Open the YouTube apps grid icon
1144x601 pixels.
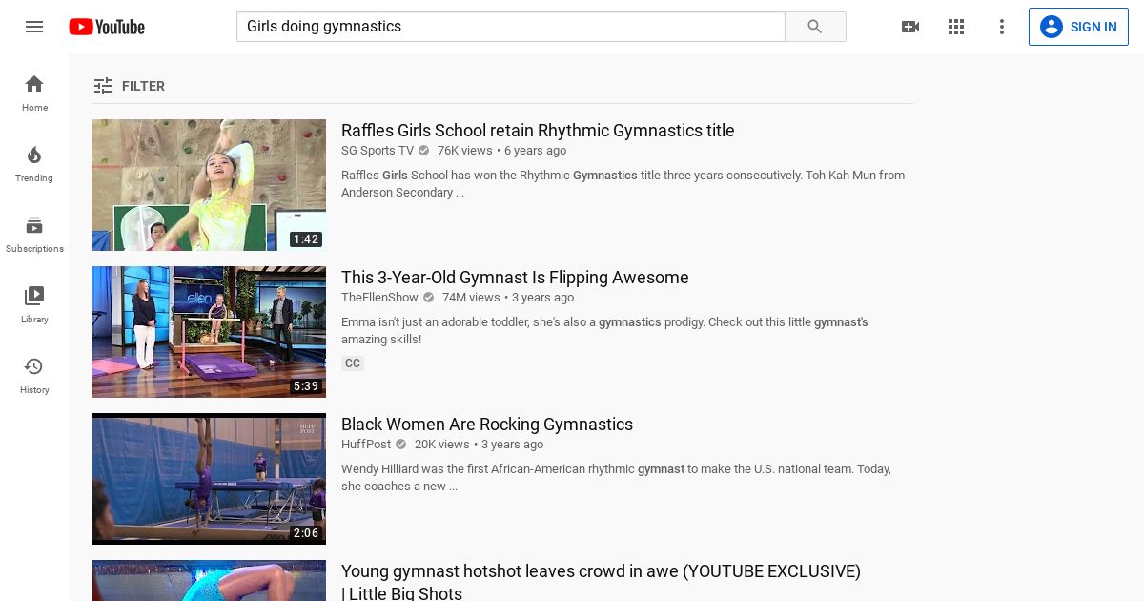[956, 27]
